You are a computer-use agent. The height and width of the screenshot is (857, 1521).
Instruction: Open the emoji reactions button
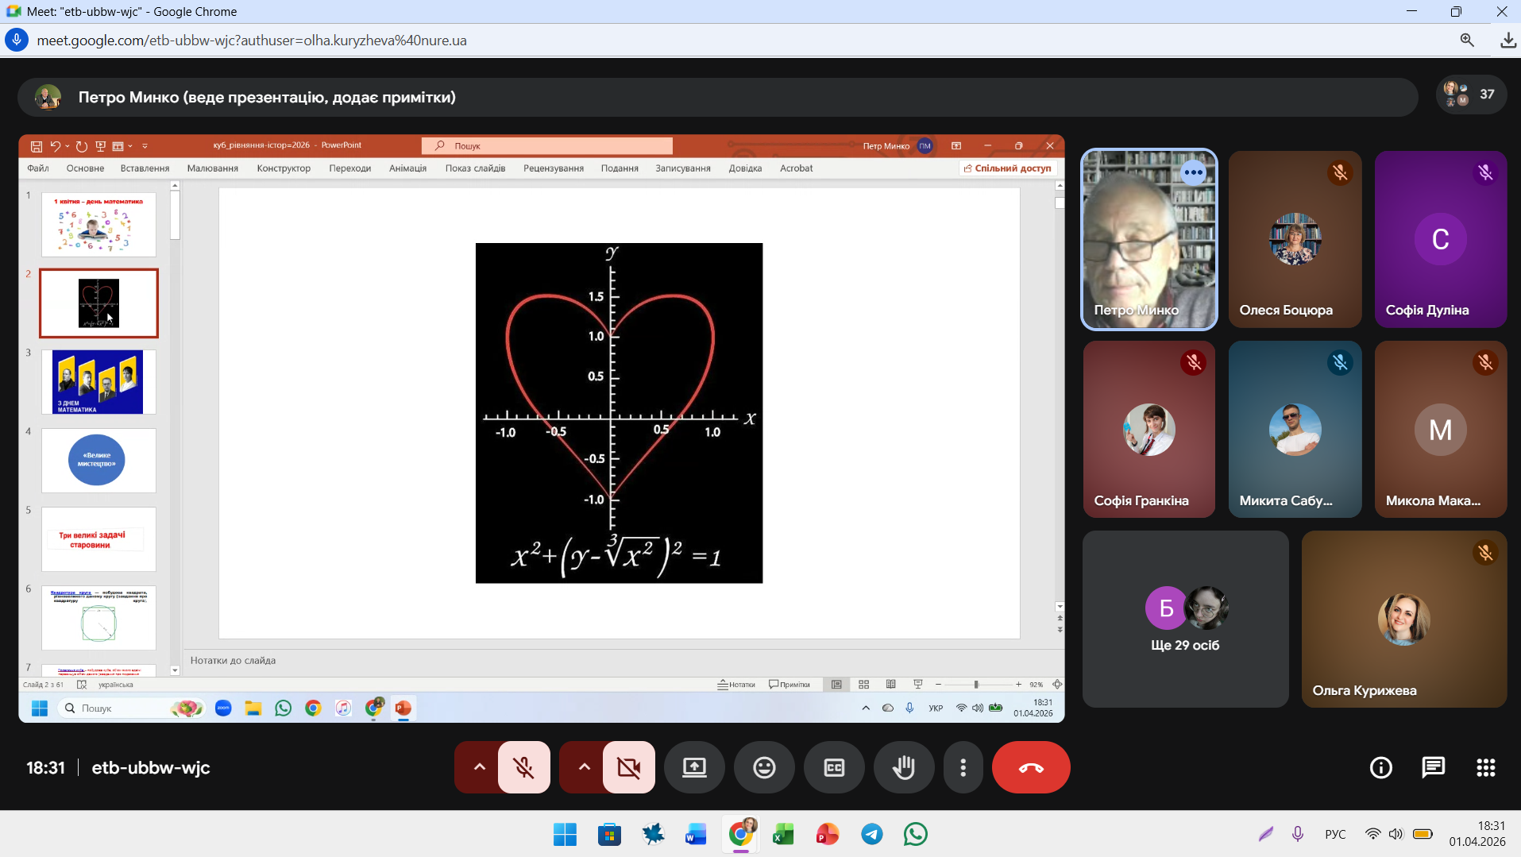click(764, 767)
